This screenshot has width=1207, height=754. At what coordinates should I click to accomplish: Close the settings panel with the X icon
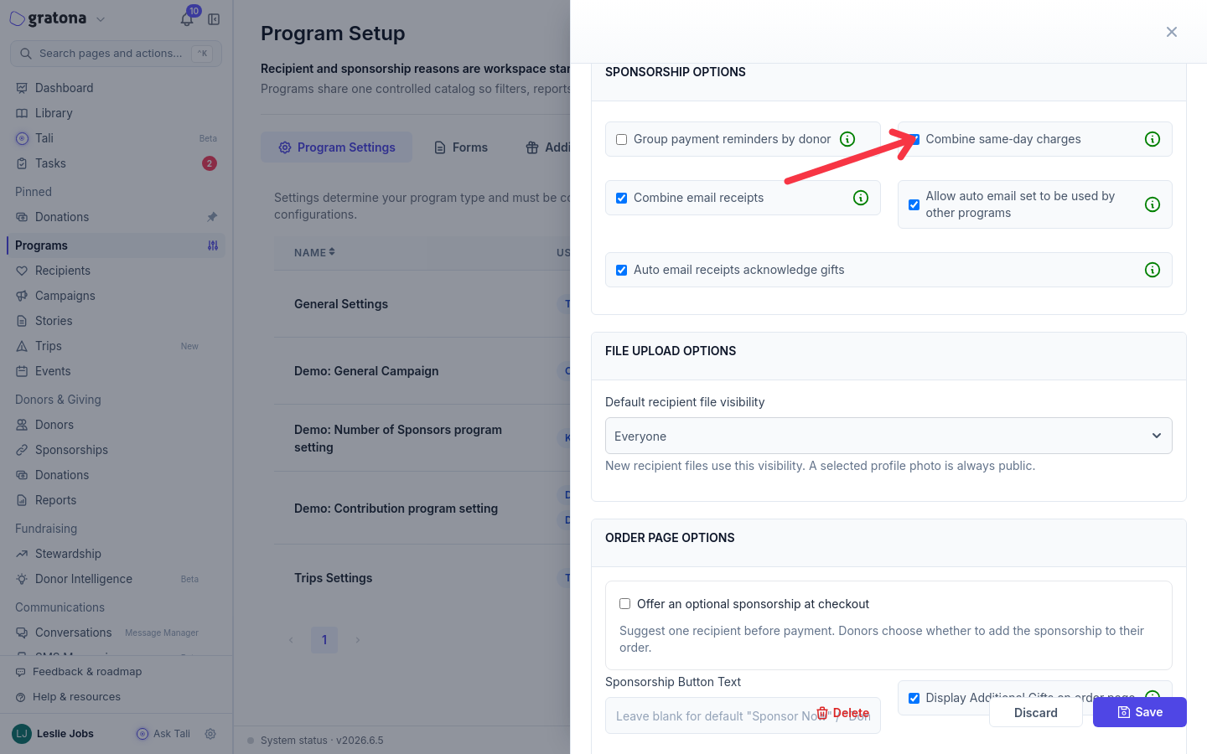click(1172, 32)
